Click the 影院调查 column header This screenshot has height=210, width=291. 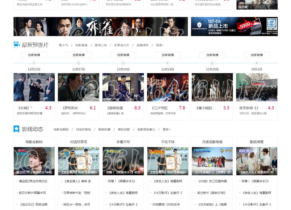(x=257, y=142)
